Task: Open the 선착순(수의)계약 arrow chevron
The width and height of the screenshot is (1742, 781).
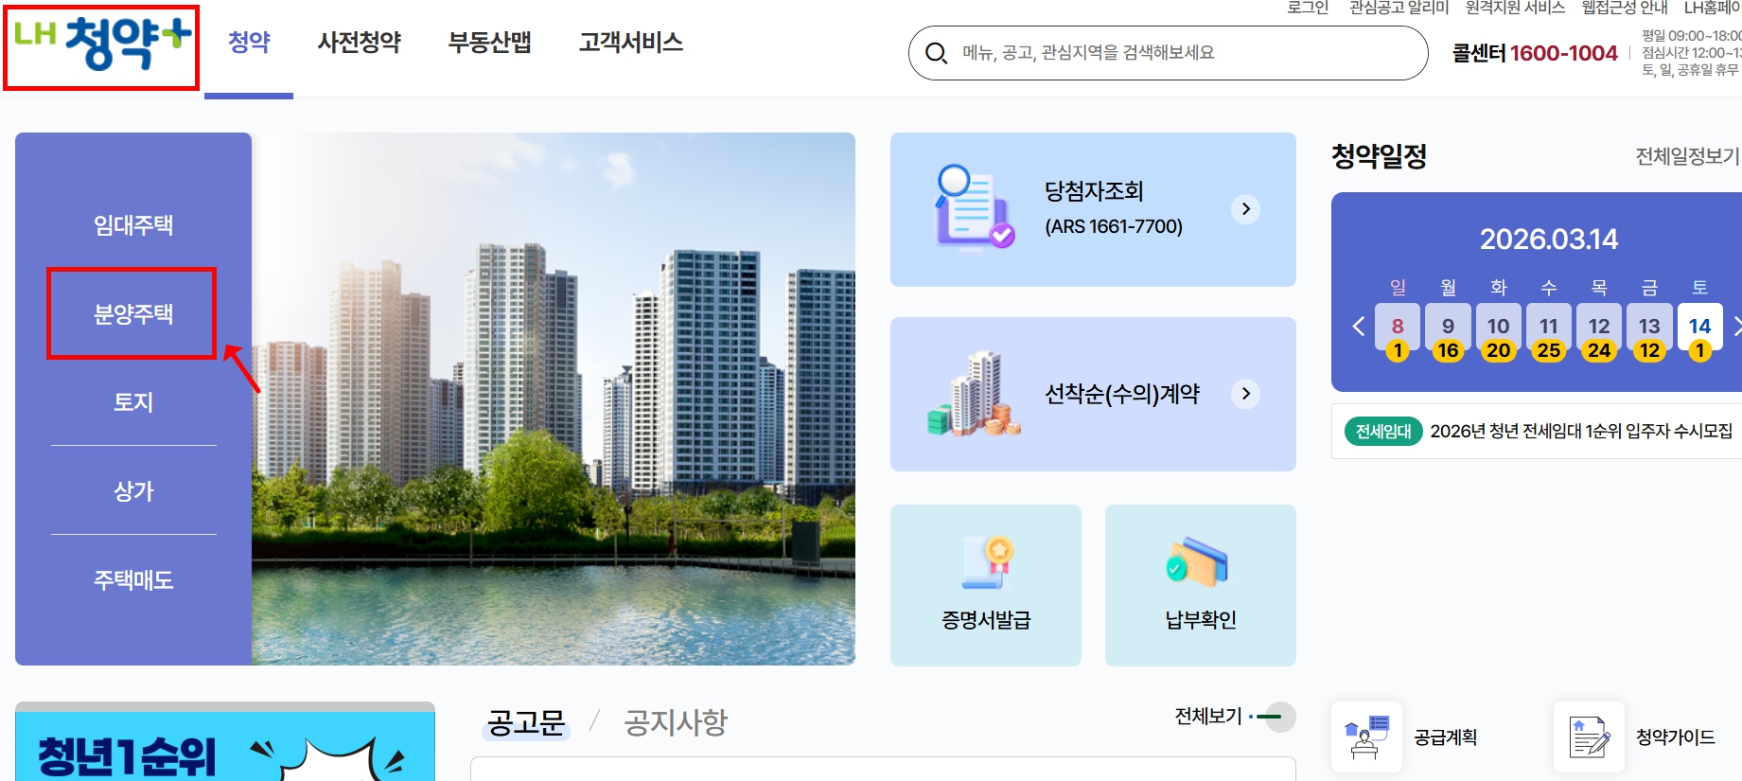Action: click(x=1246, y=394)
